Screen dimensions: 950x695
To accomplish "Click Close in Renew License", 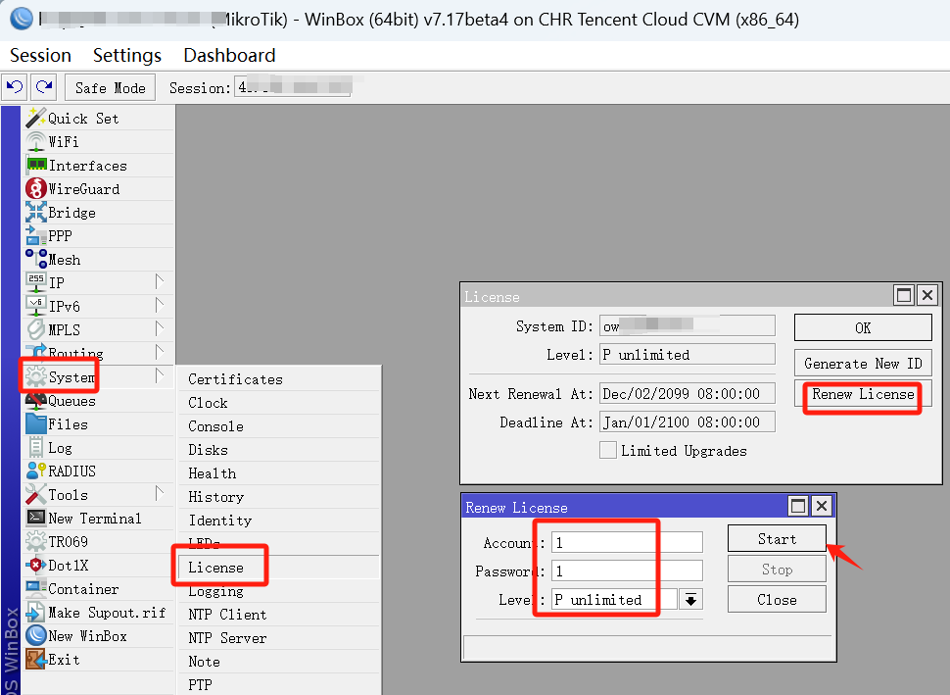I will (777, 600).
